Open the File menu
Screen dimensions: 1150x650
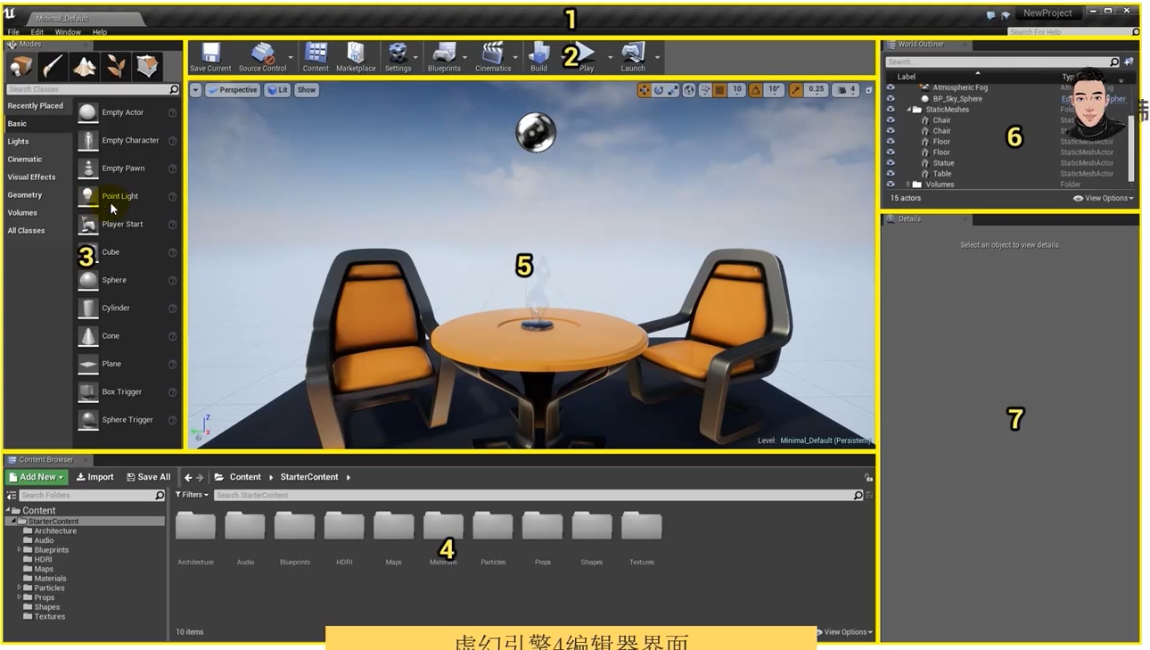coord(13,32)
